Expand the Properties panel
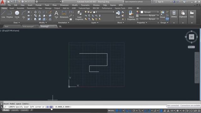Viewport: 201px width, 113px height. tap(142, 23)
